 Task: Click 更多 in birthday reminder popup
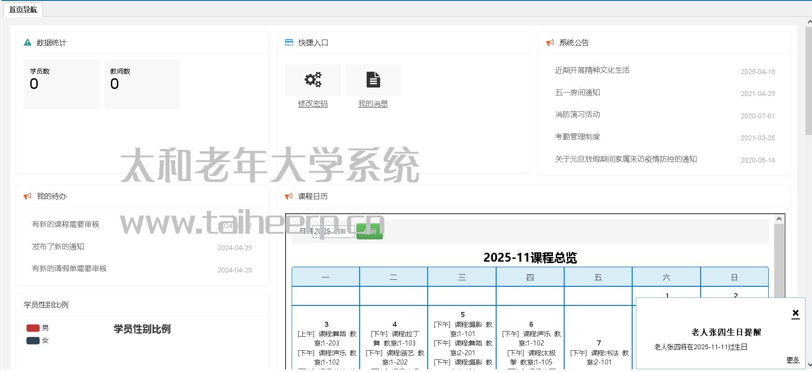pyautogui.click(x=793, y=360)
